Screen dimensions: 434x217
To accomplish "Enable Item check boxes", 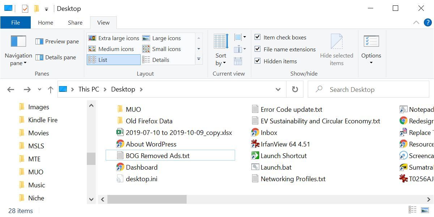I will [x=258, y=37].
